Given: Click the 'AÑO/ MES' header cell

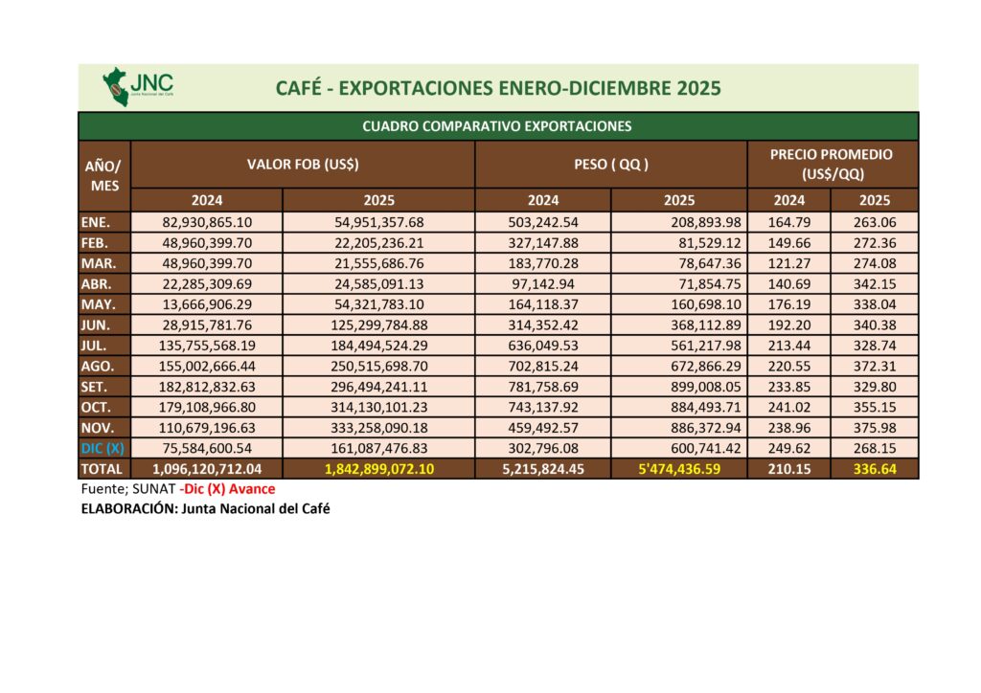Looking at the screenshot, I should point(104,176).
